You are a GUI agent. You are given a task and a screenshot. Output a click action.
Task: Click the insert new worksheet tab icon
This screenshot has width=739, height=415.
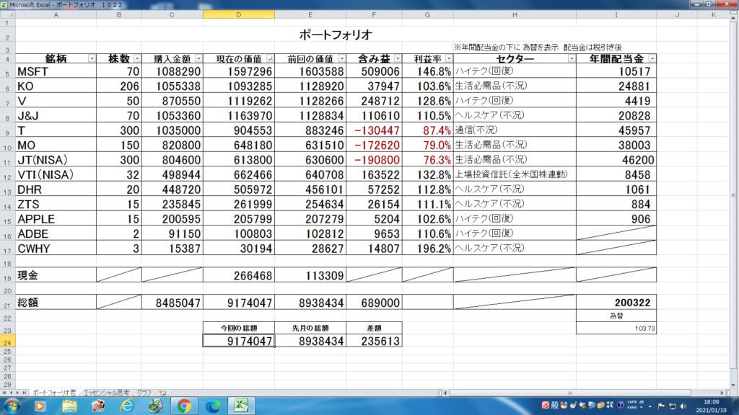click(162, 393)
